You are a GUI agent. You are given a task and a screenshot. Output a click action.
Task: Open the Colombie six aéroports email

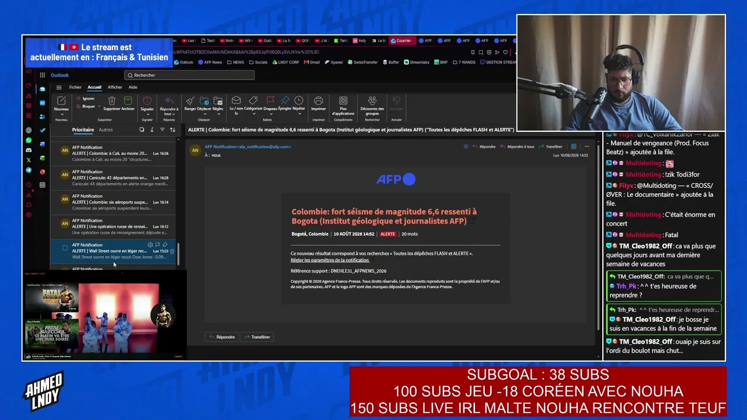[114, 202]
